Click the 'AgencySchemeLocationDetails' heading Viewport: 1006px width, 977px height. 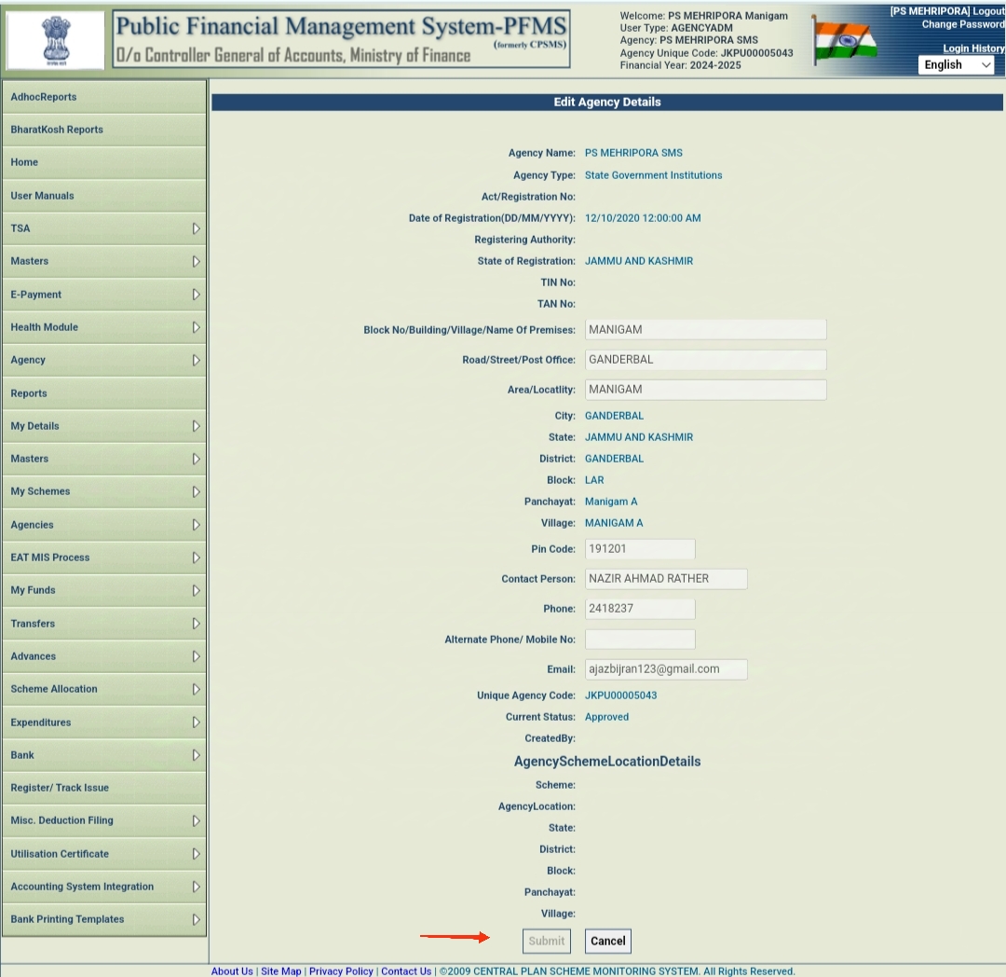tap(607, 762)
